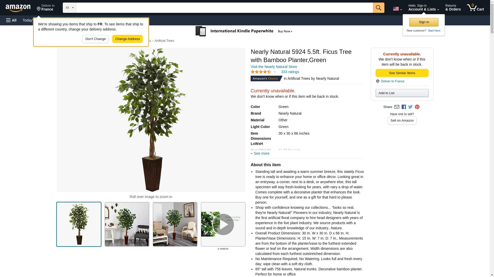Open Returns & Orders
Screen dimensions: 494x277
(x=453, y=8)
